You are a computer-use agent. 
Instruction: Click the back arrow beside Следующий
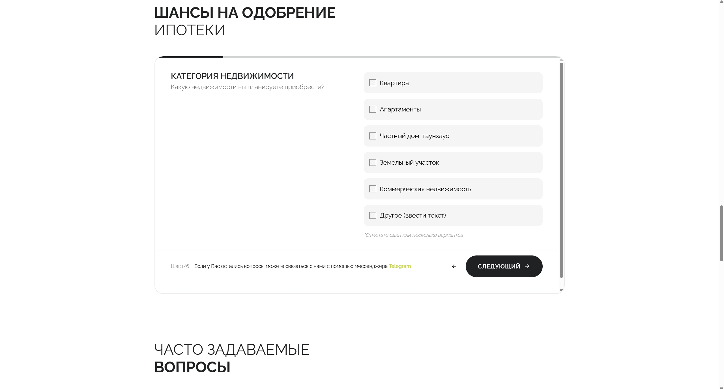click(x=454, y=266)
